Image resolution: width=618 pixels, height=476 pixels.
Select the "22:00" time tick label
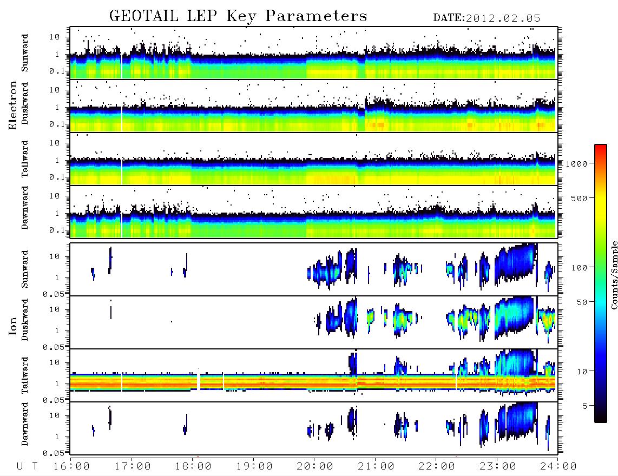coord(437,467)
